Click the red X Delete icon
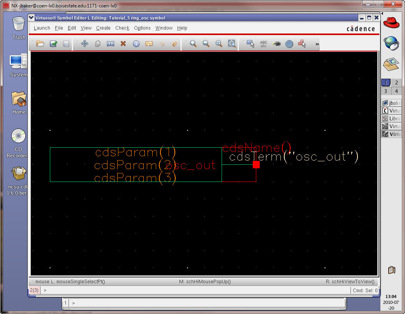This screenshot has height=314, width=405. click(123, 44)
